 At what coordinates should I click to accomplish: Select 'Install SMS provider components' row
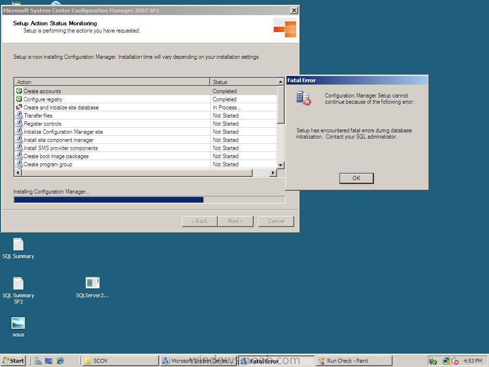point(146,148)
